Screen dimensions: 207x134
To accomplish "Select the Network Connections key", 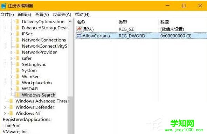I will point(44,40).
